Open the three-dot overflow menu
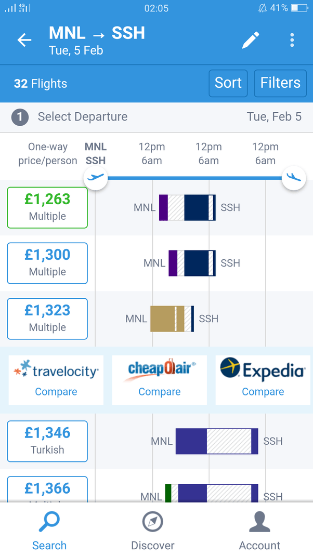 tap(292, 40)
